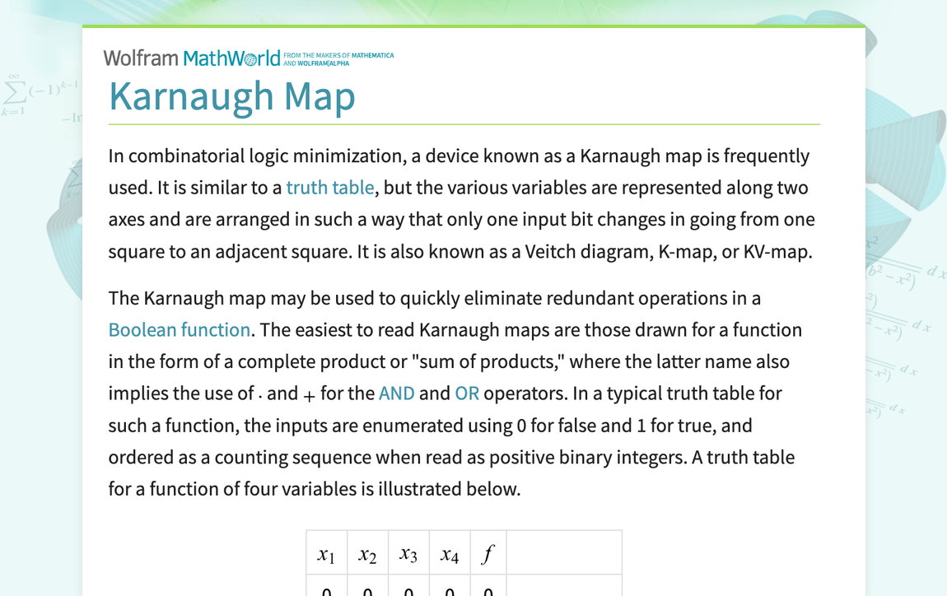Select the x3 column header cell
The width and height of the screenshot is (947, 596).
click(408, 554)
